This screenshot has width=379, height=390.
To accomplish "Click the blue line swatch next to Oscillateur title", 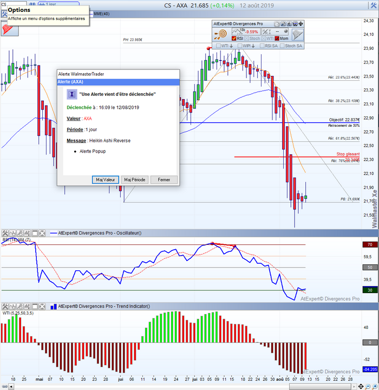I will tap(54, 233).
